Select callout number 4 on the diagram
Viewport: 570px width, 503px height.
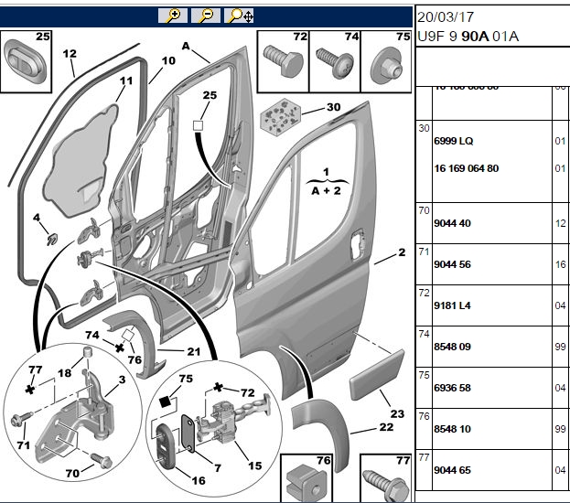pyautogui.click(x=37, y=218)
